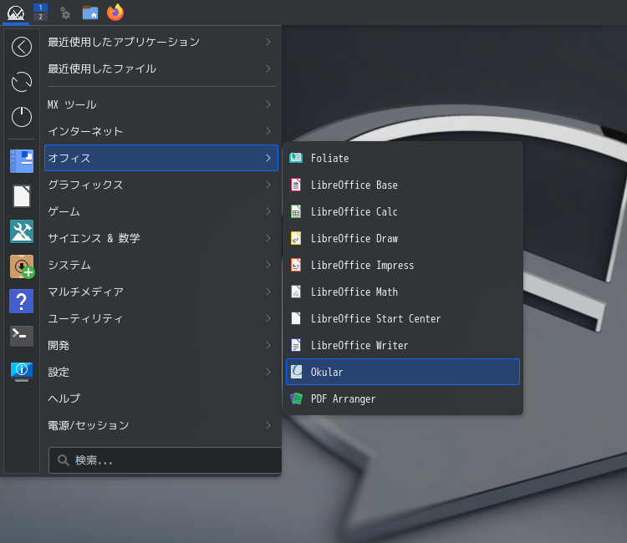This screenshot has width=627, height=543.
Task: Open the オフィス category
Action: [x=161, y=158]
